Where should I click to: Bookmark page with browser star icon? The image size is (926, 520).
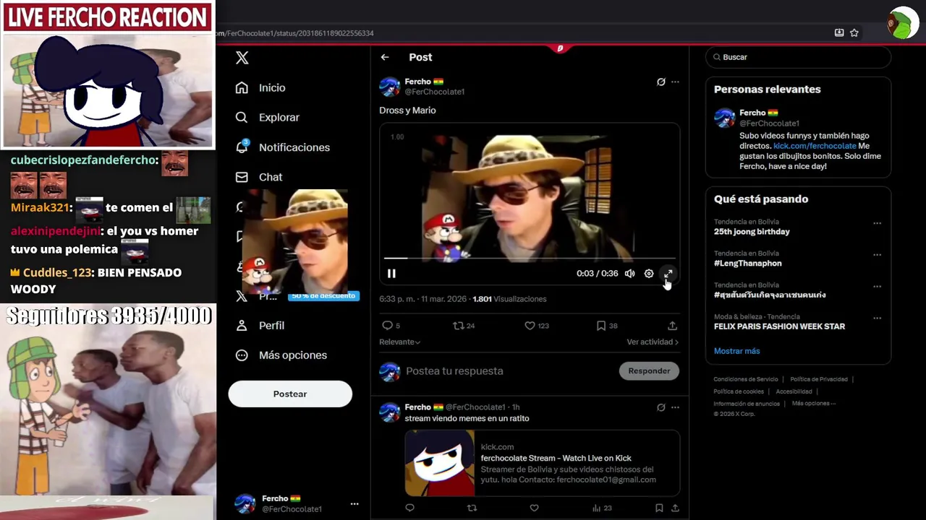(854, 32)
